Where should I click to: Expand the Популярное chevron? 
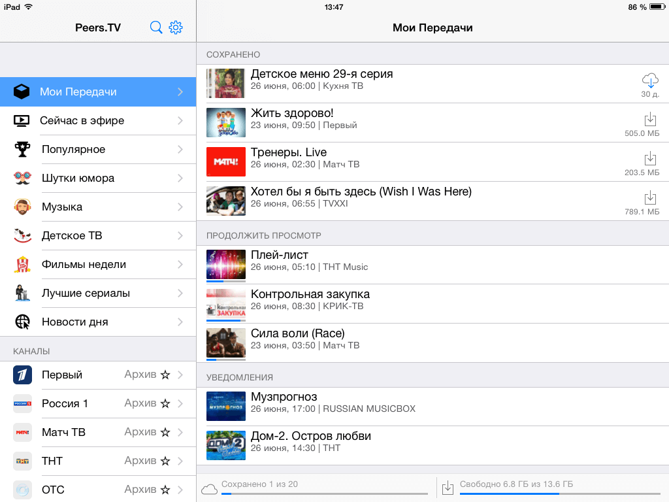point(180,150)
